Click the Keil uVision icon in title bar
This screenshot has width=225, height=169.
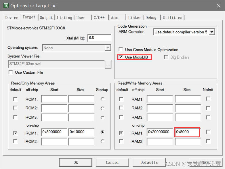tap(6, 5)
